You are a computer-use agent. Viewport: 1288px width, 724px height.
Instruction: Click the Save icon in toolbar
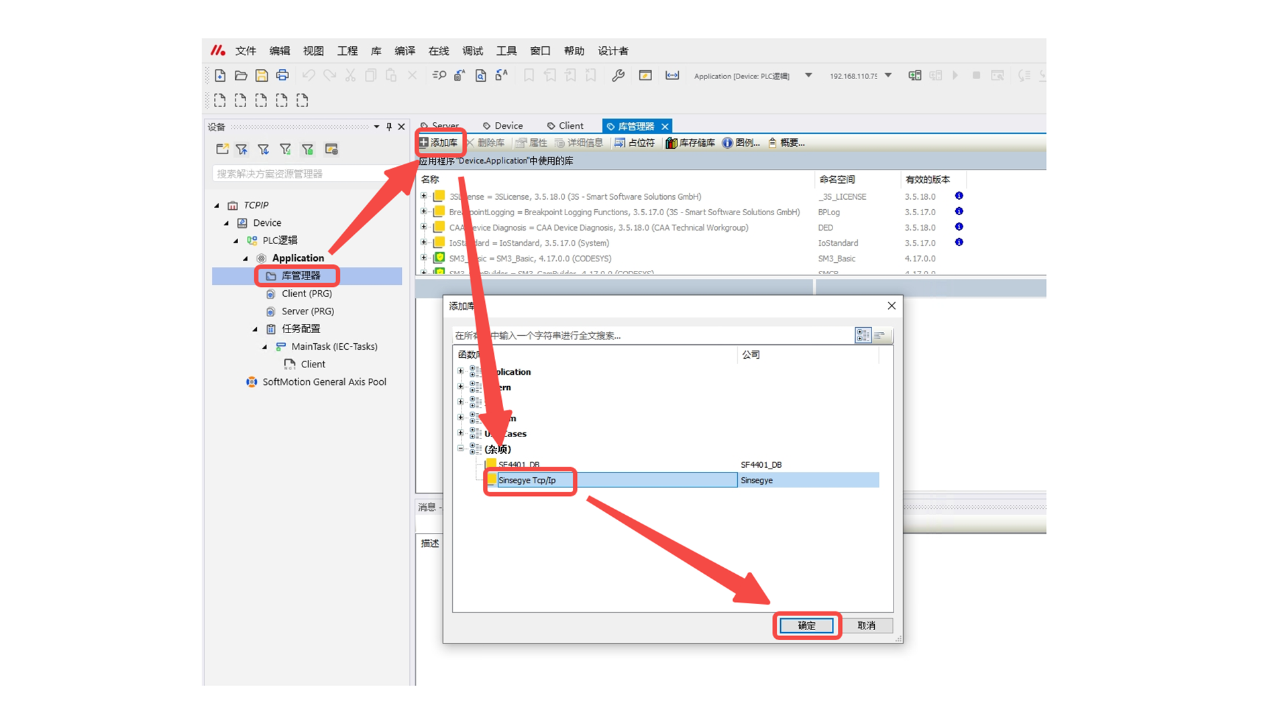[262, 76]
